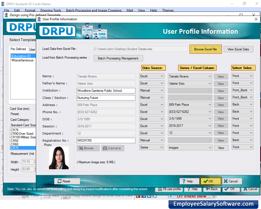The height and width of the screenshot is (209, 261).
Task: Reset the user profile form
Action: (67, 181)
